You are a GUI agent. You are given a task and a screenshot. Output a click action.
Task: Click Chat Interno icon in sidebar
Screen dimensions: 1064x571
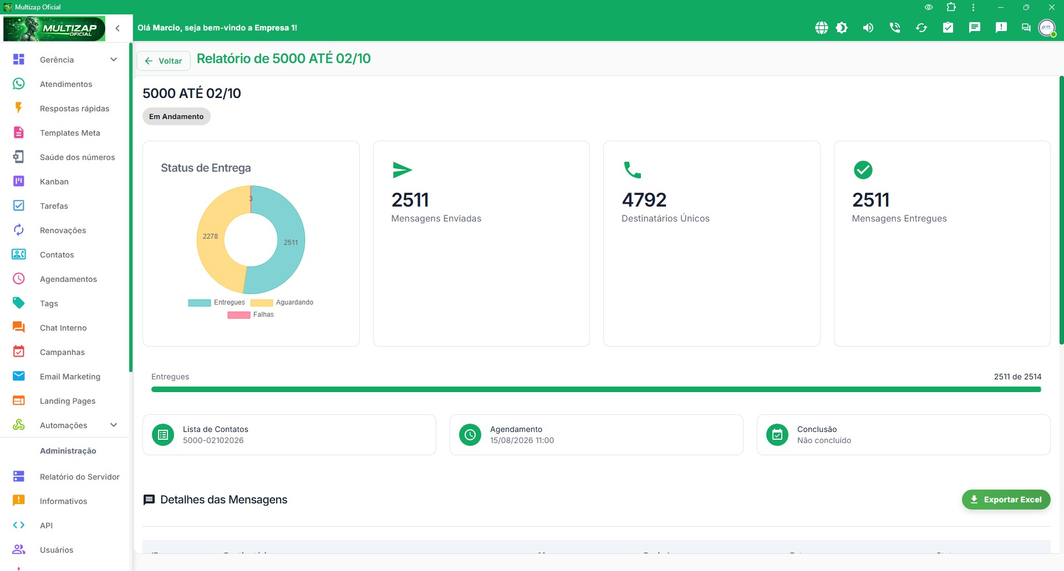click(x=19, y=327)
